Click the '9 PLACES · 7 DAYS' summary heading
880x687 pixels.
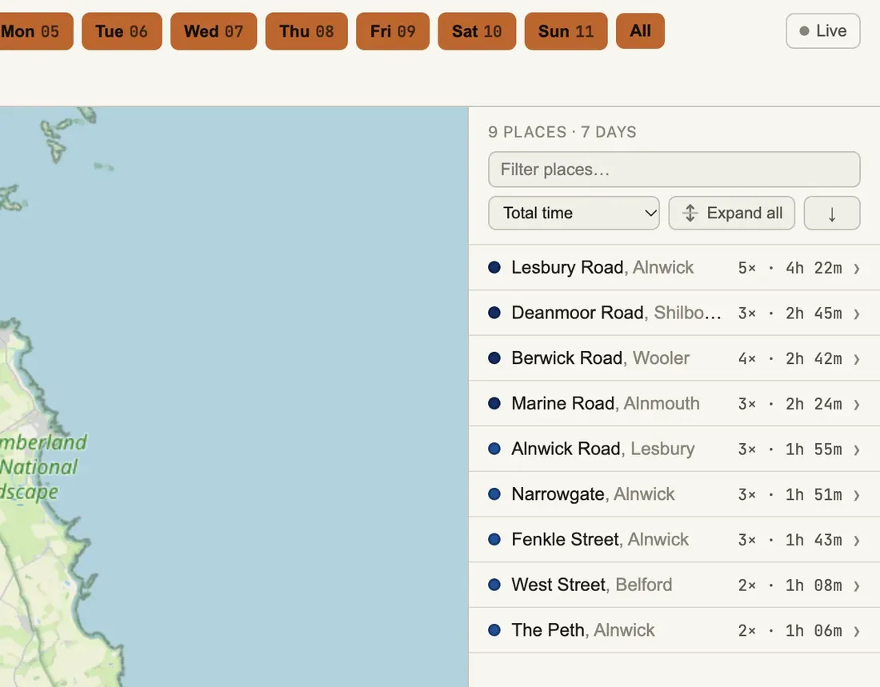tap(562, 132)
